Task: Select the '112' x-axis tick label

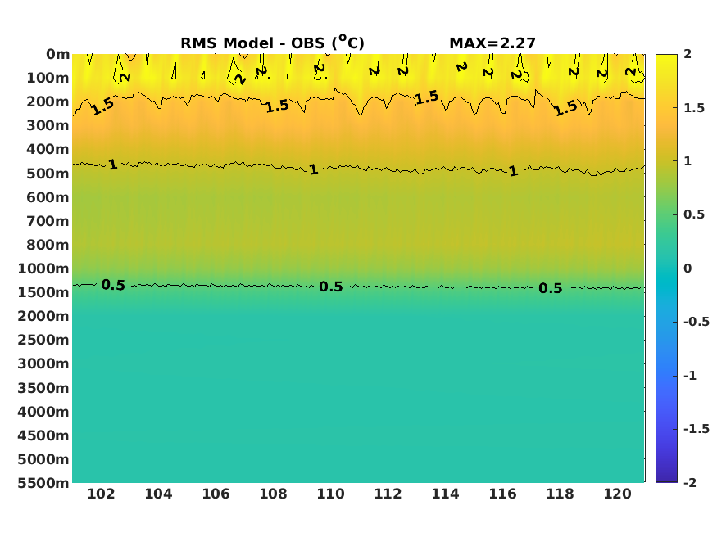Action: pos(388,494)
